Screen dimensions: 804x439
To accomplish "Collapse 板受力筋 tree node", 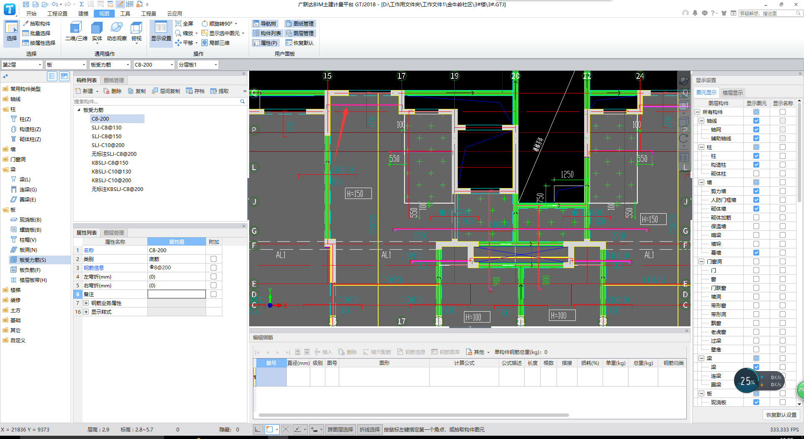I will pyautogui.click(x=79, y=110).
